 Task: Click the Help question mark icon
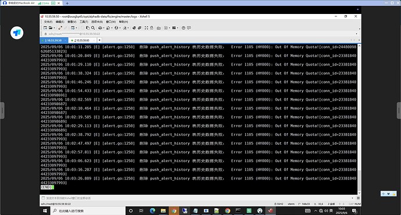(184, 28)
